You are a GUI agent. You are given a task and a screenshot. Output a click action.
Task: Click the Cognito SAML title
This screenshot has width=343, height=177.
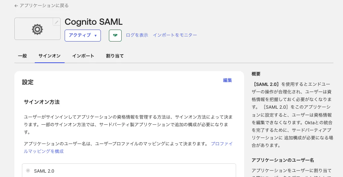93,22
